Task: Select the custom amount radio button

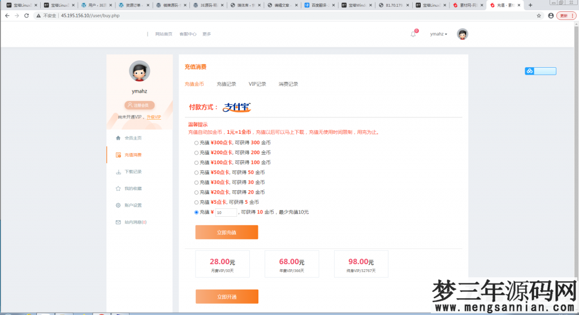Action: [x=196, y=212]
